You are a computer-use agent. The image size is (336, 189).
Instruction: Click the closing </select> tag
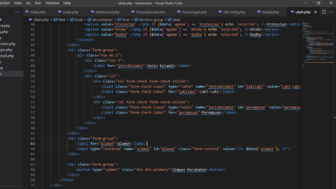pyautogui.click(x=85, y=40)
